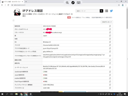Focus the 検索キーワード search field
This screenshot has height=96, width=128.
click(88, 11)
